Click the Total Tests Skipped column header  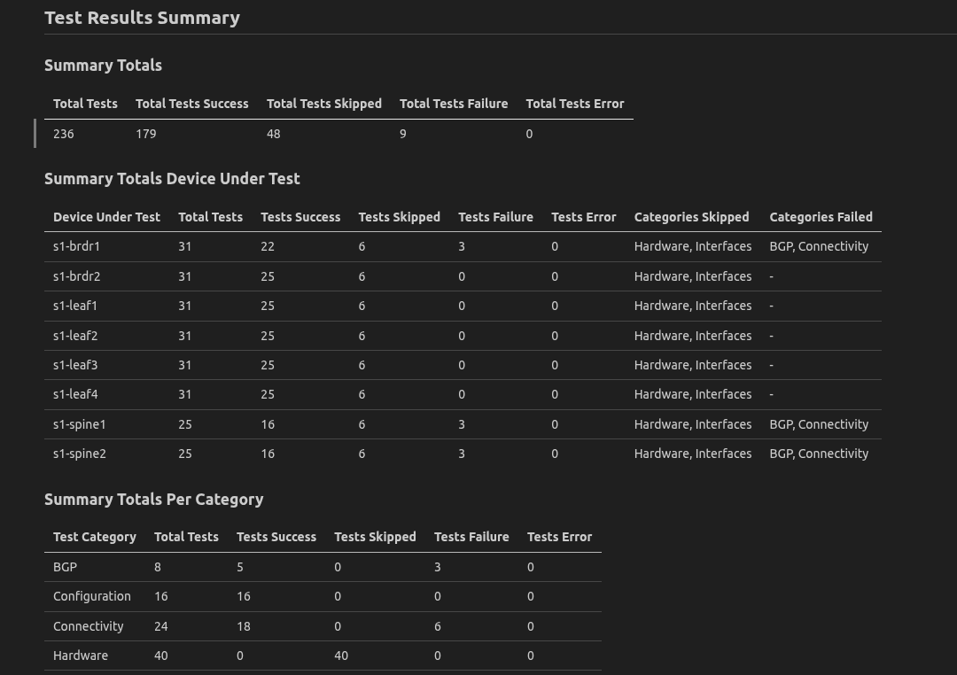pos(323,104)
